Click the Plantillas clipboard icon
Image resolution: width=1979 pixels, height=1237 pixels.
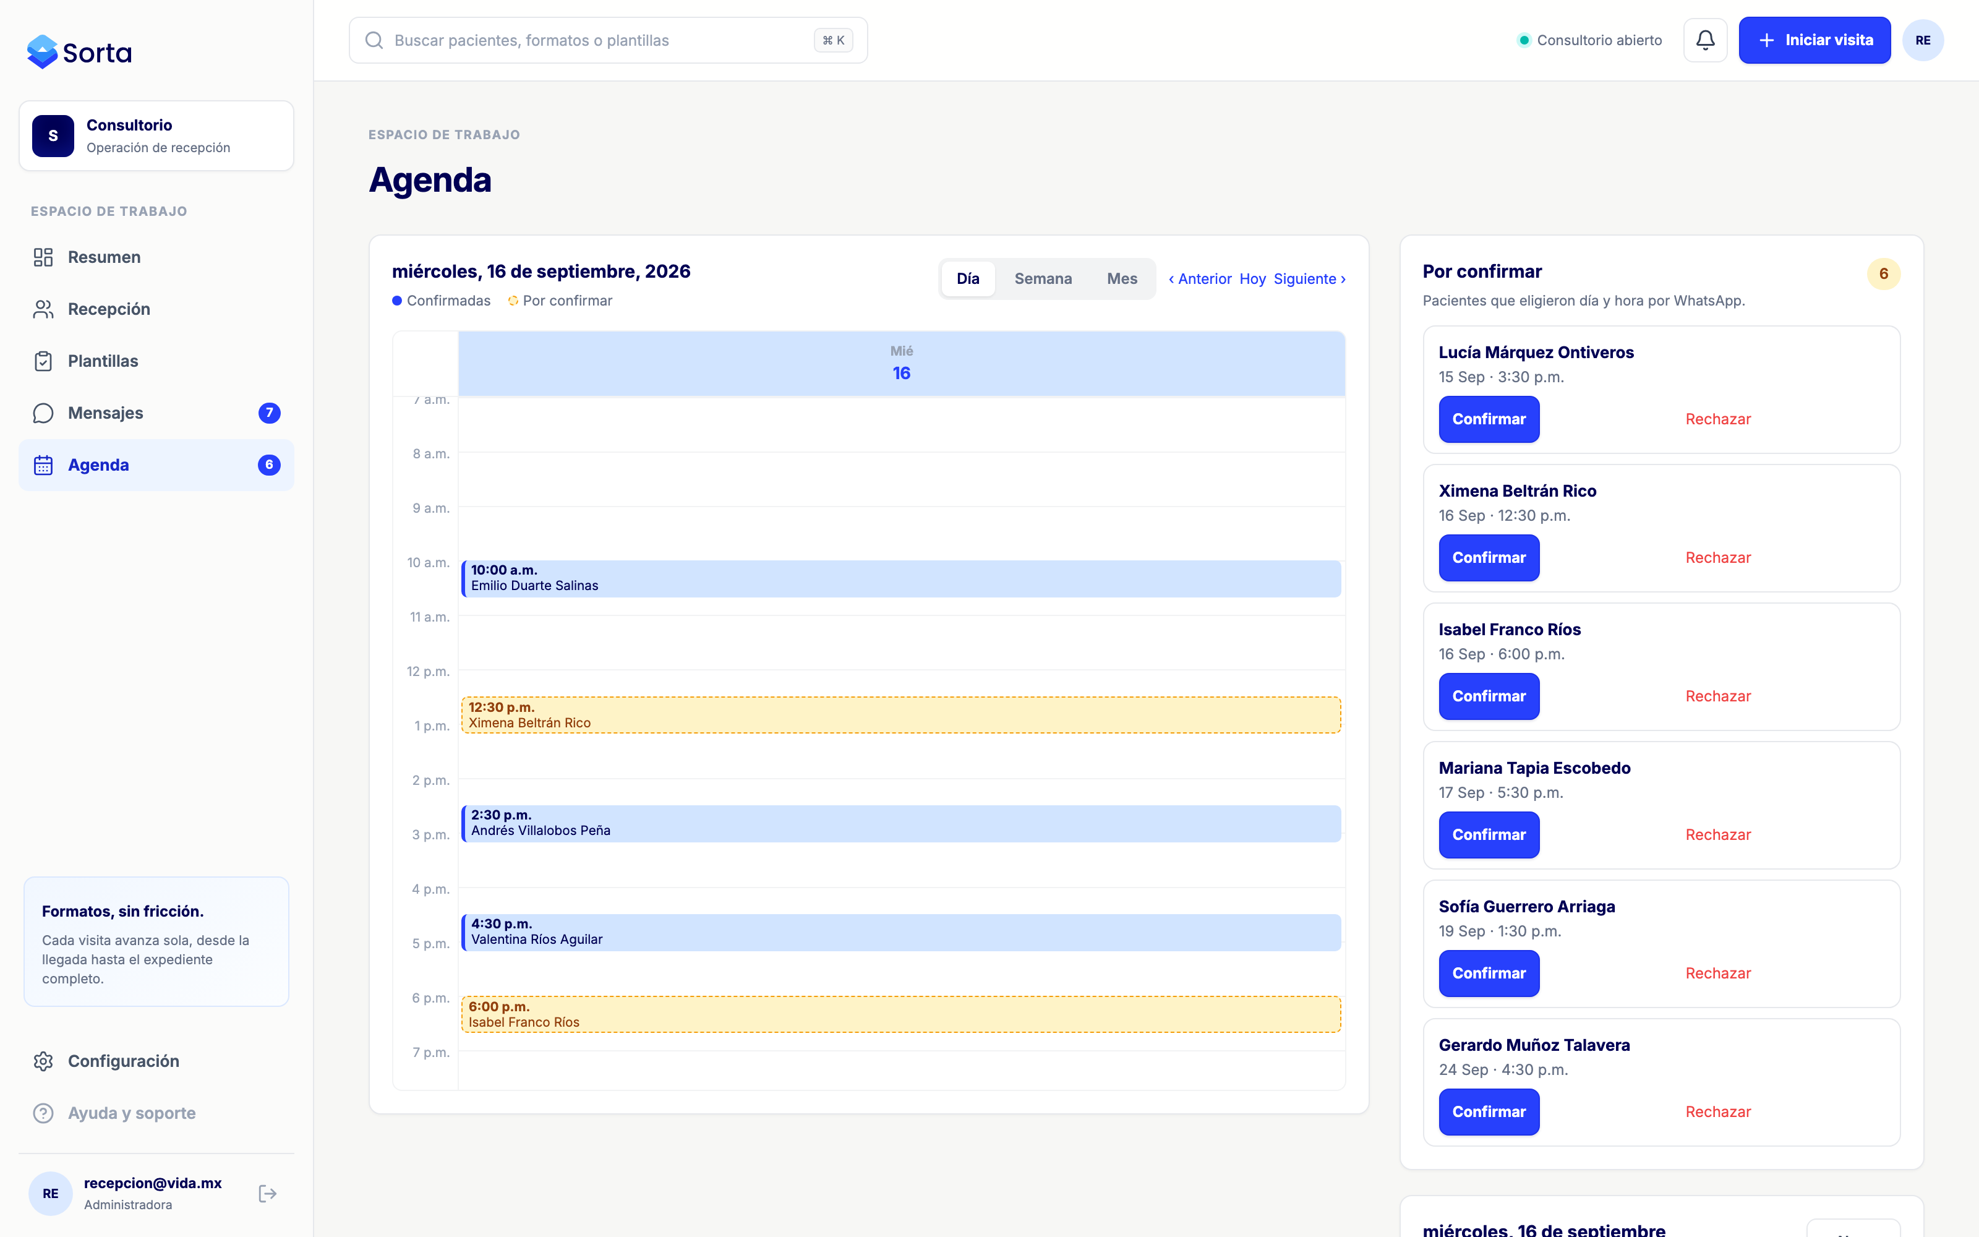coord(43,361)
